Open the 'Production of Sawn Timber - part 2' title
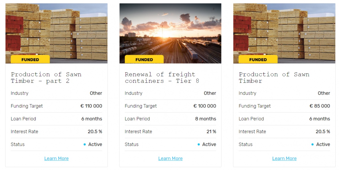 (x=46, y=78)
